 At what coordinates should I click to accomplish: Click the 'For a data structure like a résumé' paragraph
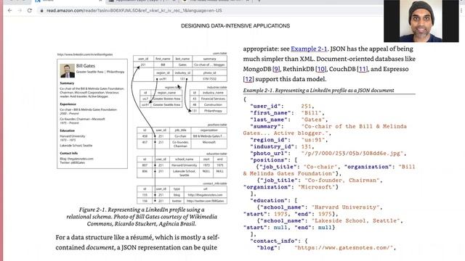click(x=137, y=242)
